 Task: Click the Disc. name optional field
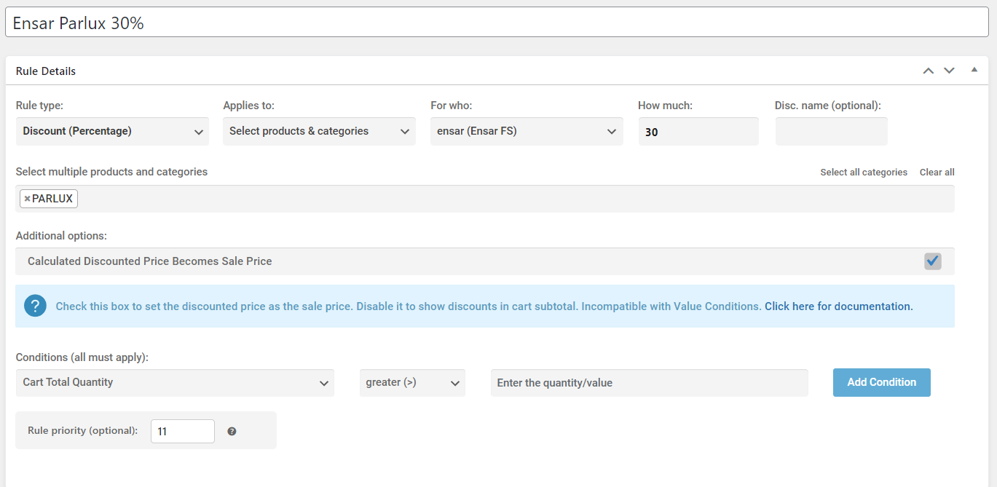click(831, 132)
